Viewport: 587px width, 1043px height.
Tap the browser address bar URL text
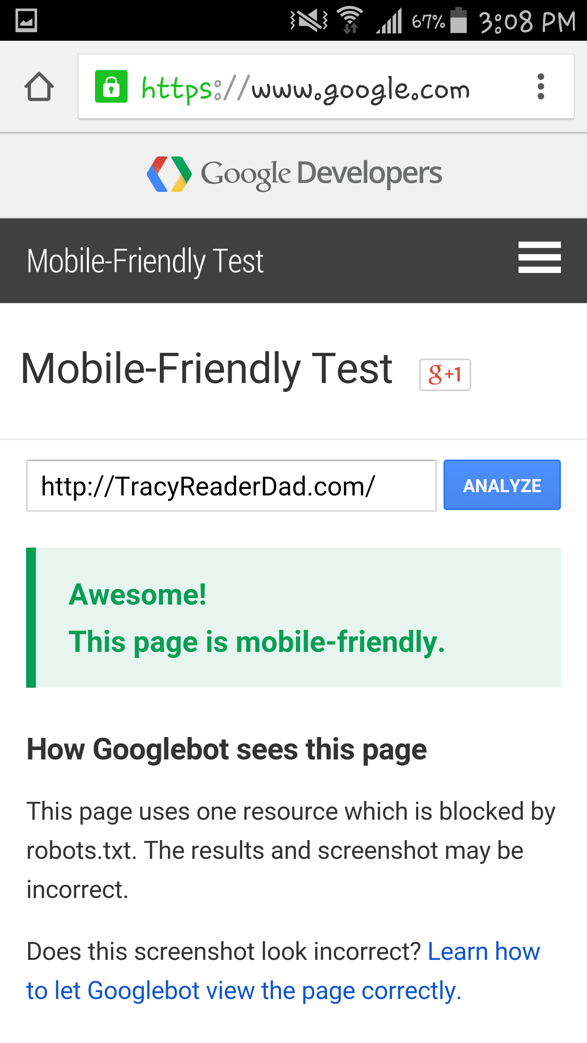tap(306, 89)
